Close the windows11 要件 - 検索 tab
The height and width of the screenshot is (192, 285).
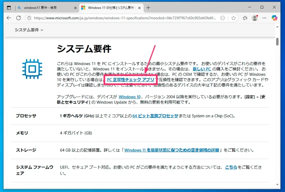[75, 8]
